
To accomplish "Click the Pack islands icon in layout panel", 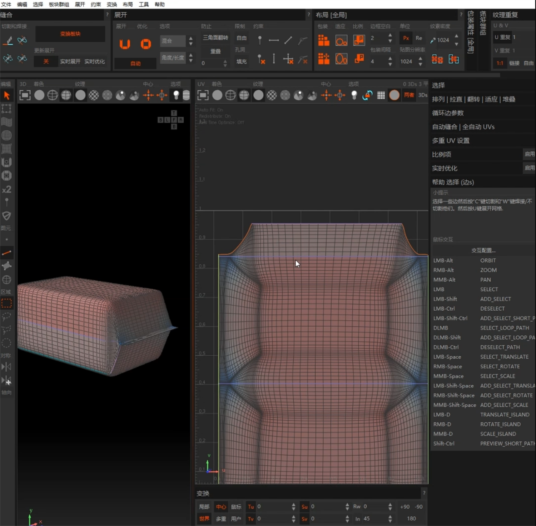I will (323, 40).
